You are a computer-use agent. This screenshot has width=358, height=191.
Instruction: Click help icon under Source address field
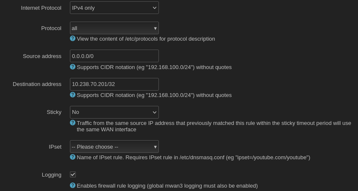(x=72, y=67)
